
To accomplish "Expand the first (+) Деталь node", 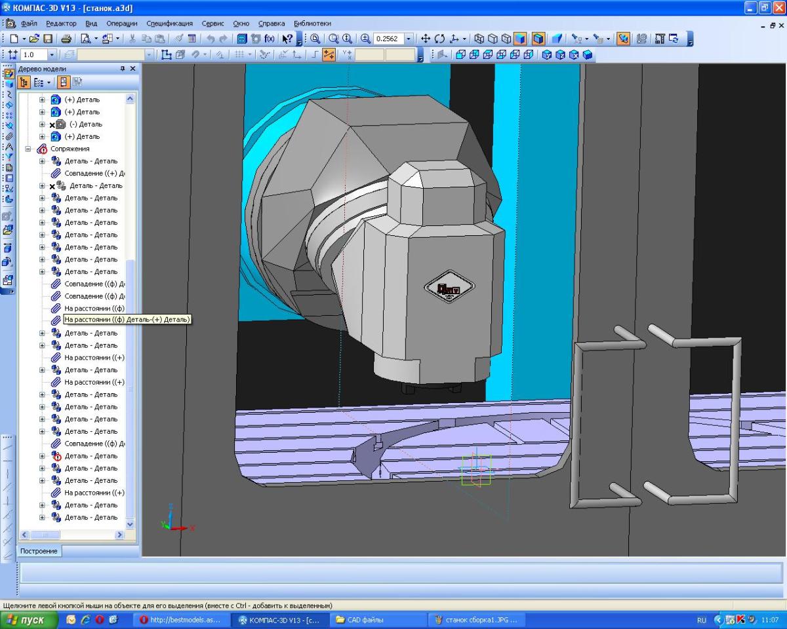I will (x=43, y=100).
